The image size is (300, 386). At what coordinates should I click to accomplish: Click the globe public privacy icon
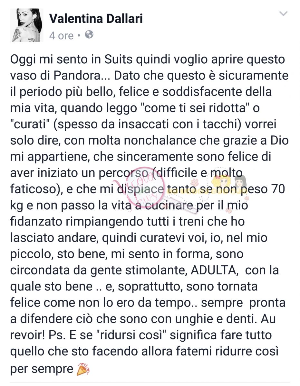click(89, 35)
